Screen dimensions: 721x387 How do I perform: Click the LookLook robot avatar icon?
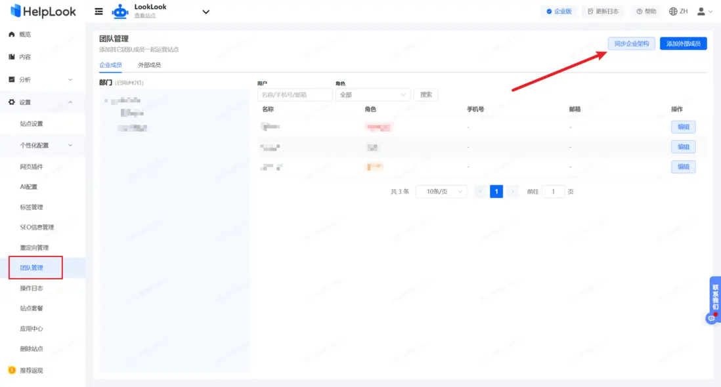coord(120,11)
